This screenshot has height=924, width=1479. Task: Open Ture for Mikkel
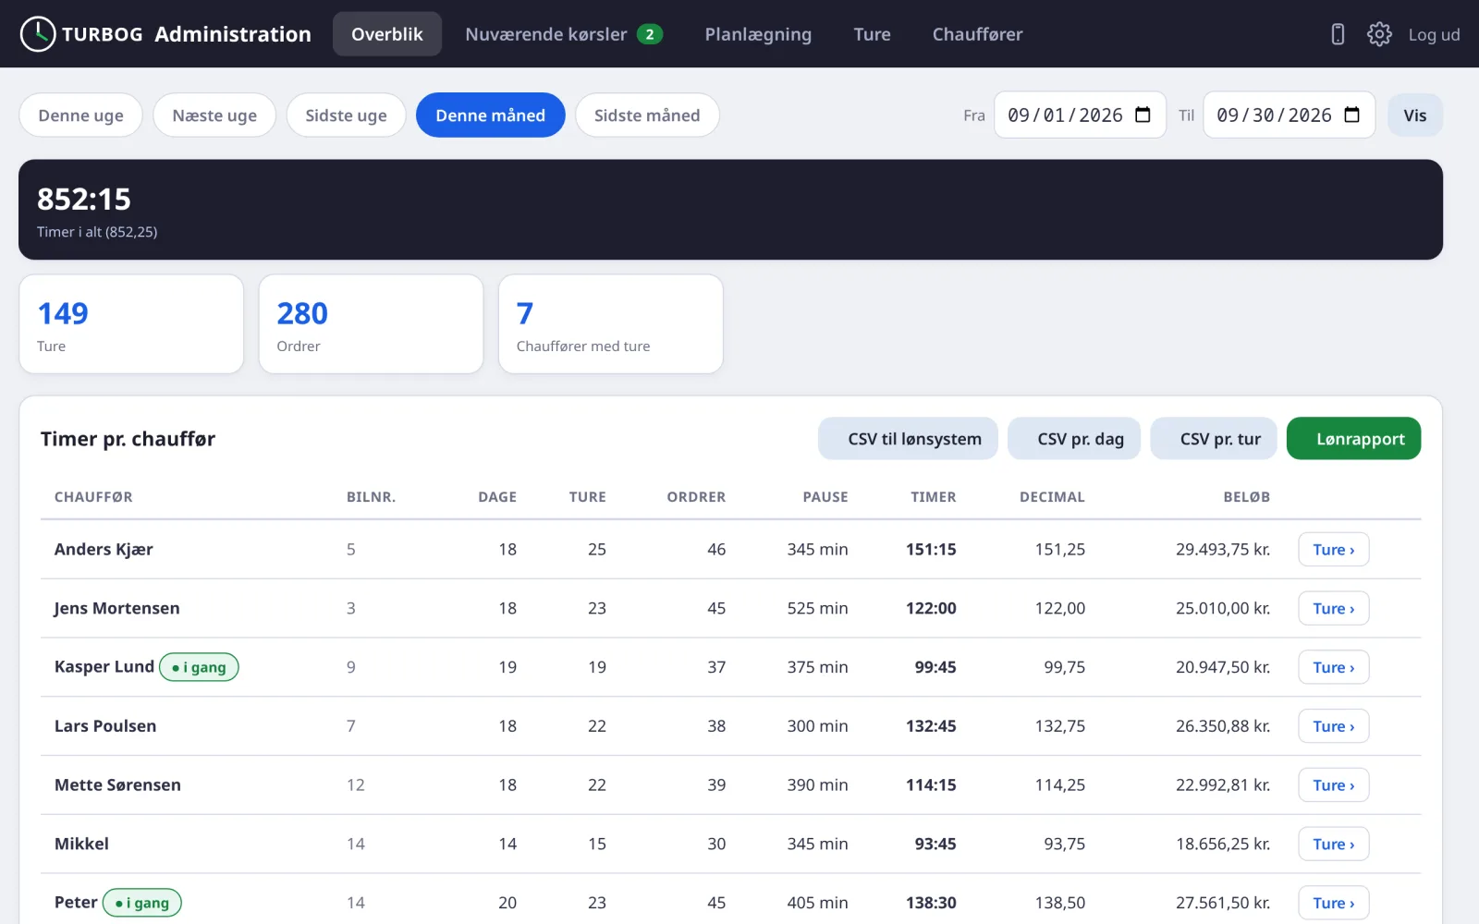[x=1333, y=845]
